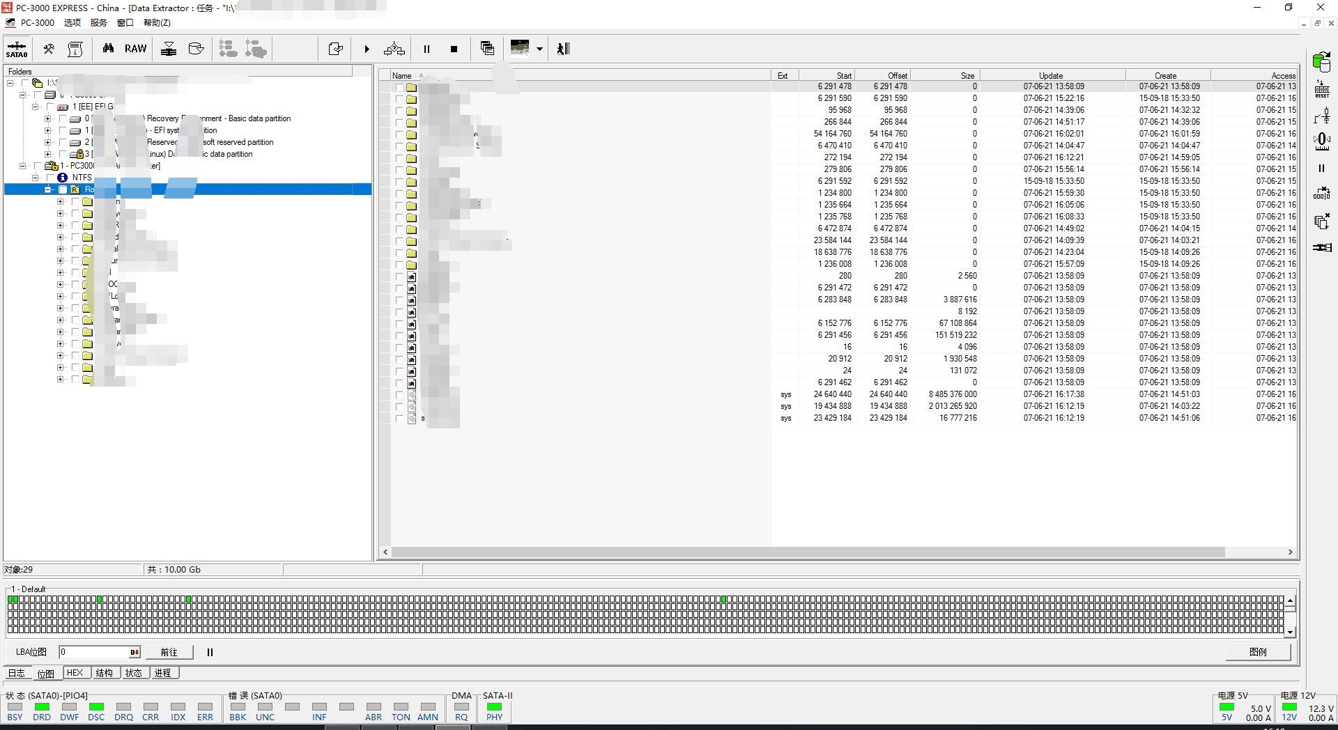This screenshot has width=1338, height=730.
Task: Open the dropdown arrow beside map image icon
Action: point(539,49)
